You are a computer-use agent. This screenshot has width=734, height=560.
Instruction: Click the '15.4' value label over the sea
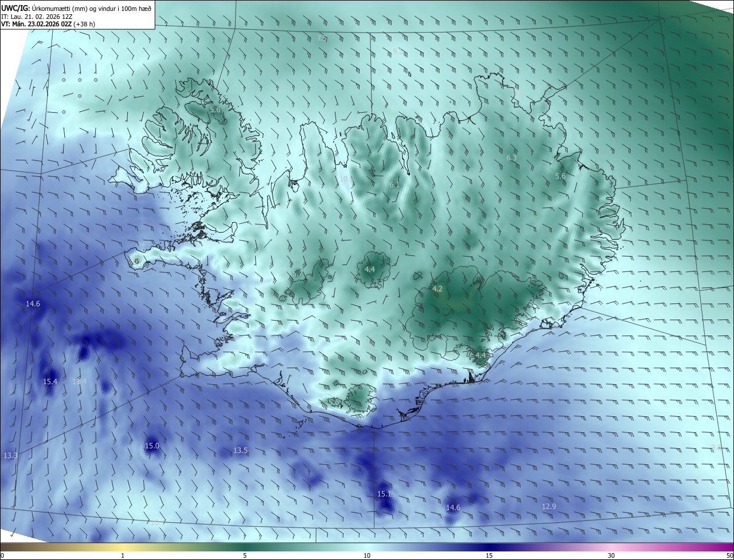tap(50, 381)
